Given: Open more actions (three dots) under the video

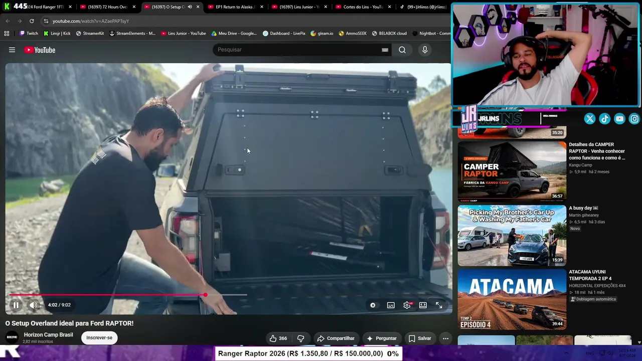Looking at the screenshot, I should 445,338.
